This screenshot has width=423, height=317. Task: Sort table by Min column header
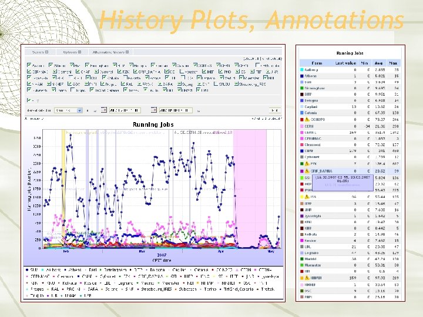click(x=364, y=63)
